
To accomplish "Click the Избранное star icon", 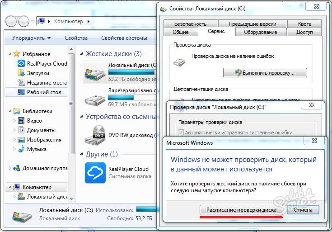I will pos(17,54).
